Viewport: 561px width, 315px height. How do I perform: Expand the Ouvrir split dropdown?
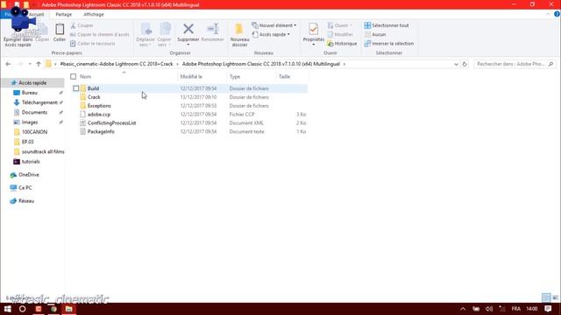(352, 25)
